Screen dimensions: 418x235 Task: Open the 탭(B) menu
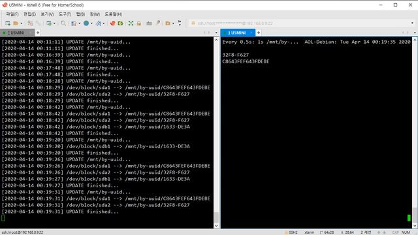[80, 14]
